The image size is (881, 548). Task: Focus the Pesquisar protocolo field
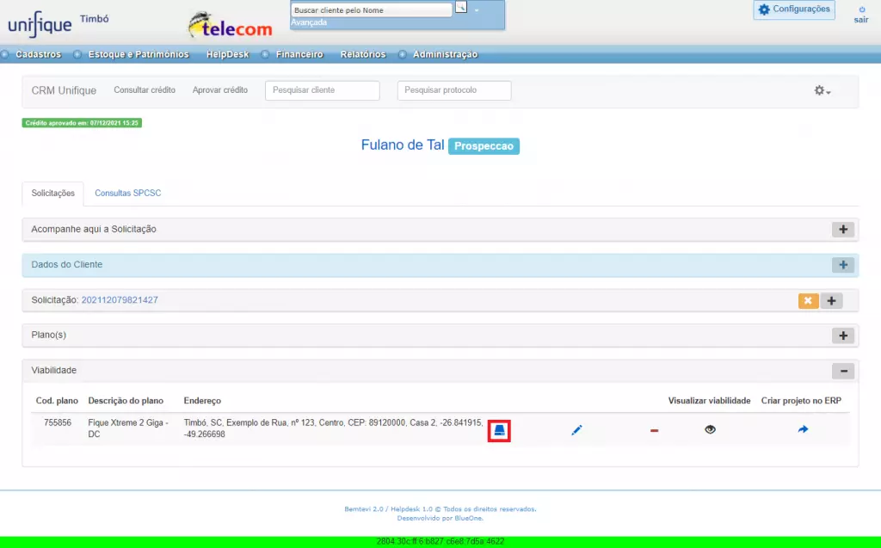click(x=454, y=90)
